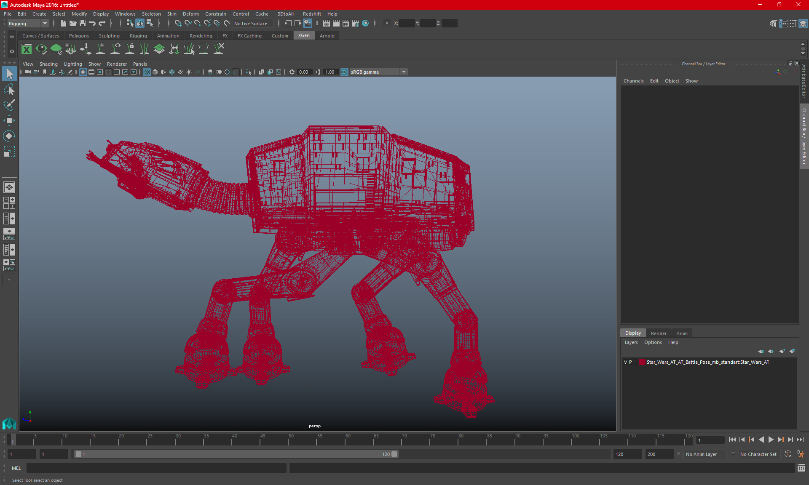Open Options menu in Layer Editor
Image resolution: width=809 pixels, height=485 pixels.
(x=653, y=342)
